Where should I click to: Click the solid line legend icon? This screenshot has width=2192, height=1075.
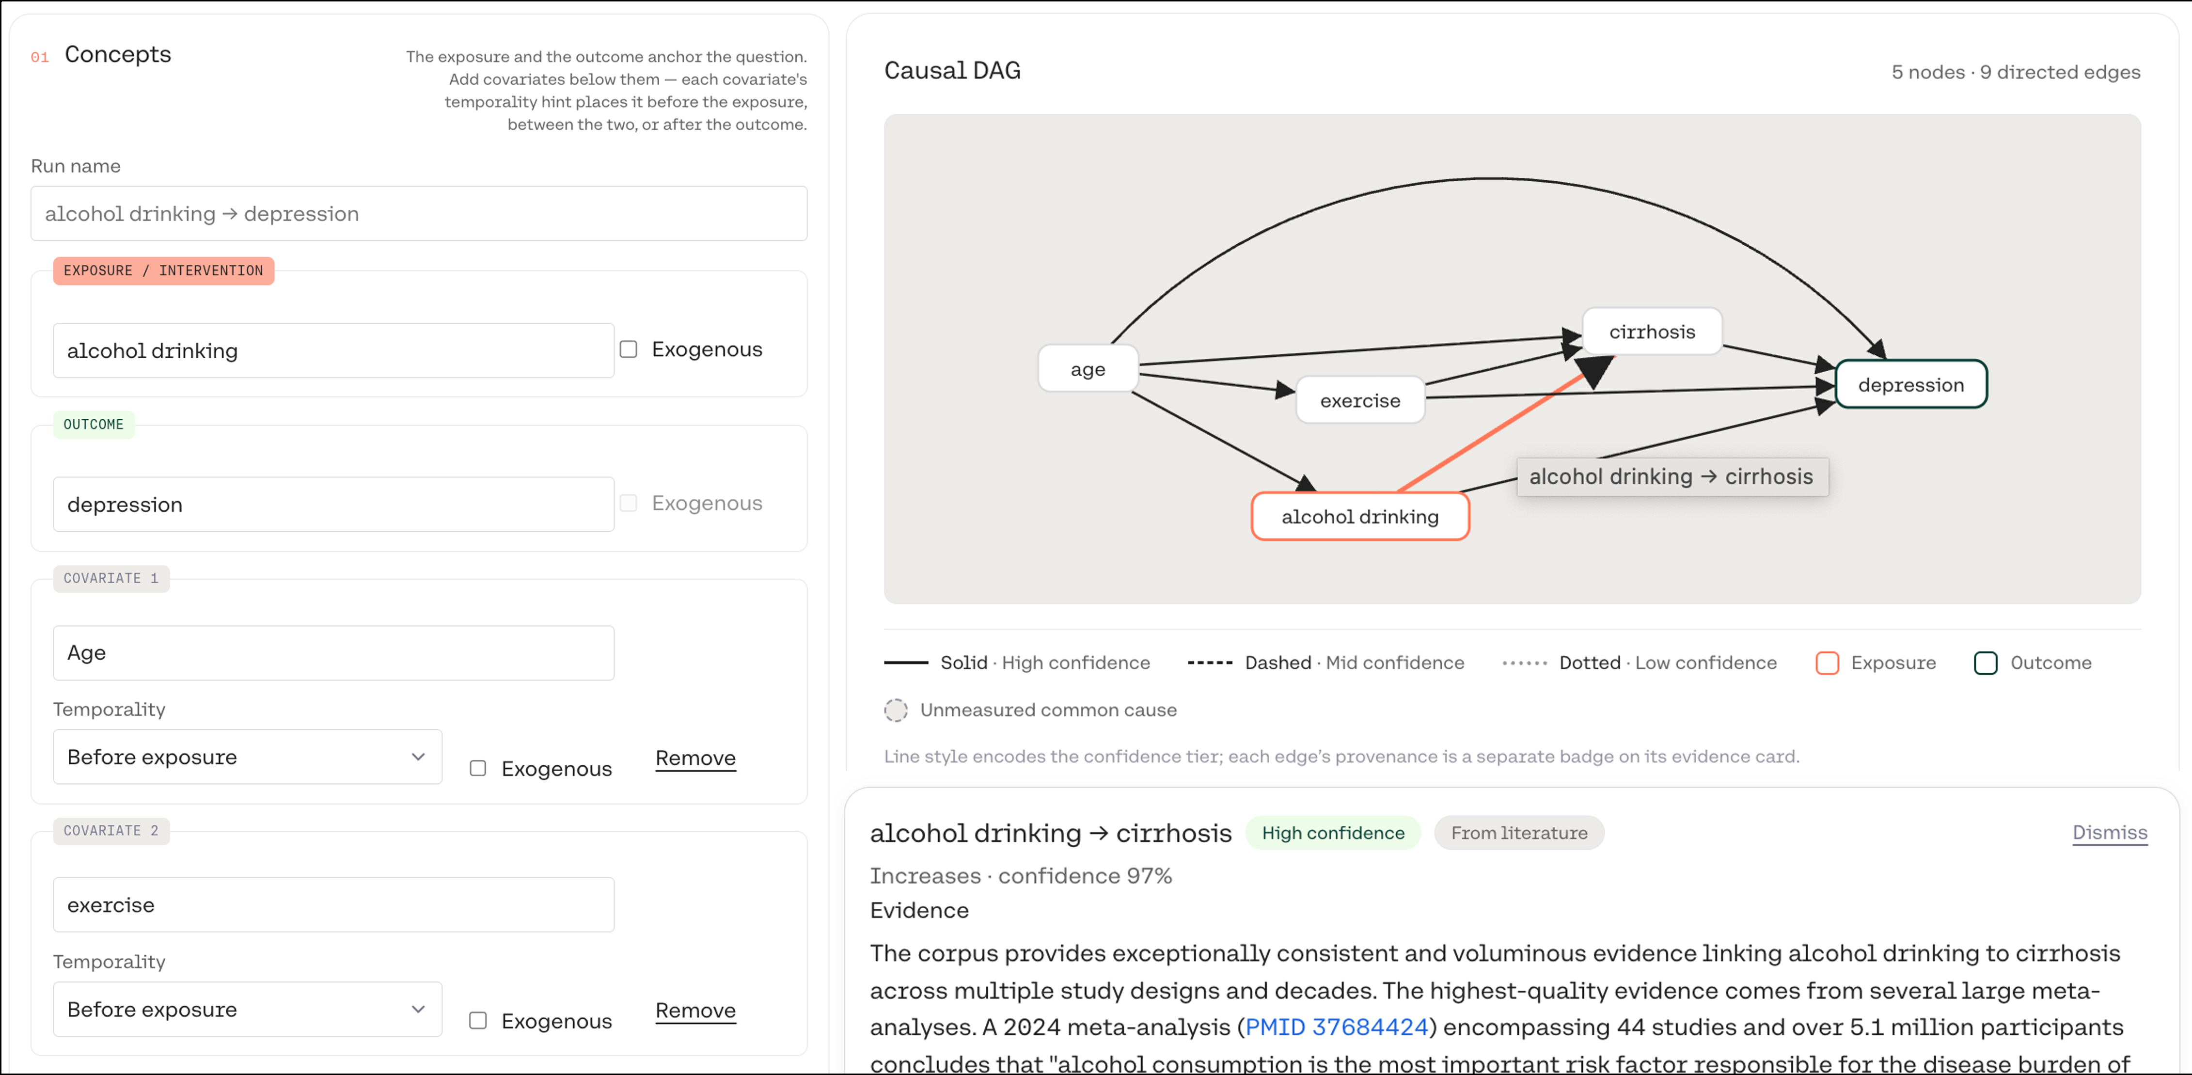(905, 663)
